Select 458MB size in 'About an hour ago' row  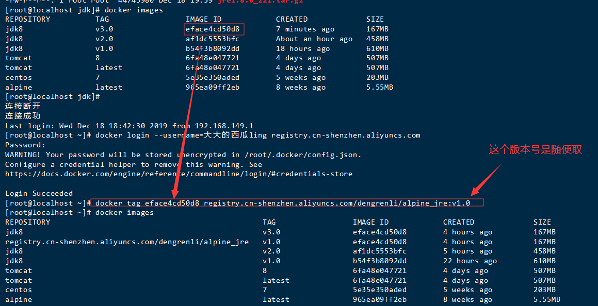[x=378, y=39]
